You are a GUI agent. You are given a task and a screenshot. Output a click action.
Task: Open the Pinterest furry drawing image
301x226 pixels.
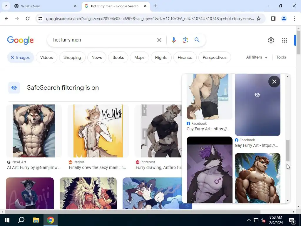coord(161,131)
